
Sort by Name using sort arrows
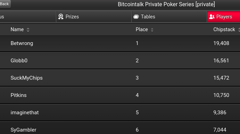[x=28, y=30]
